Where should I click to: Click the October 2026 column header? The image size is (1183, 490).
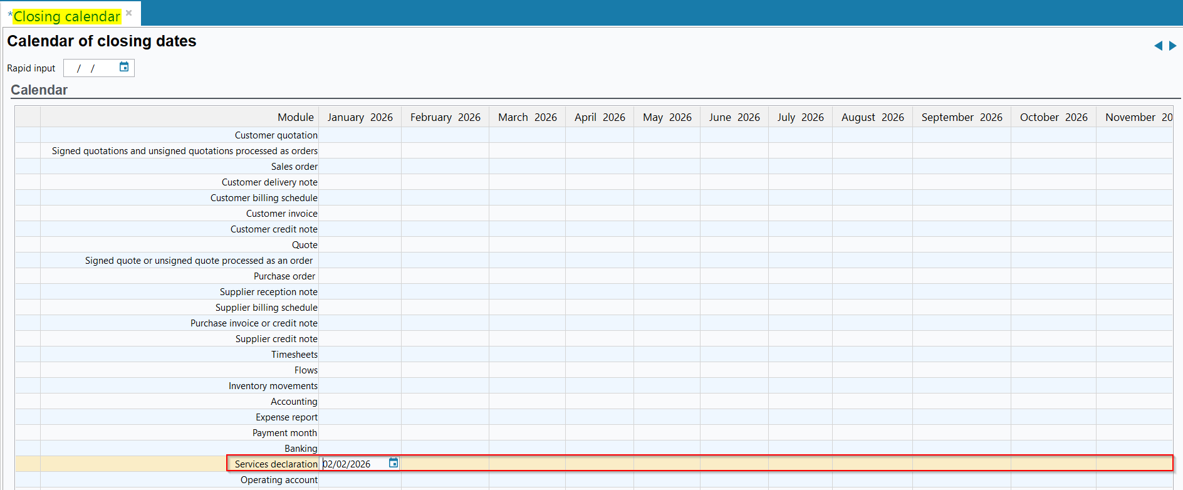[x=1053, y=117]
